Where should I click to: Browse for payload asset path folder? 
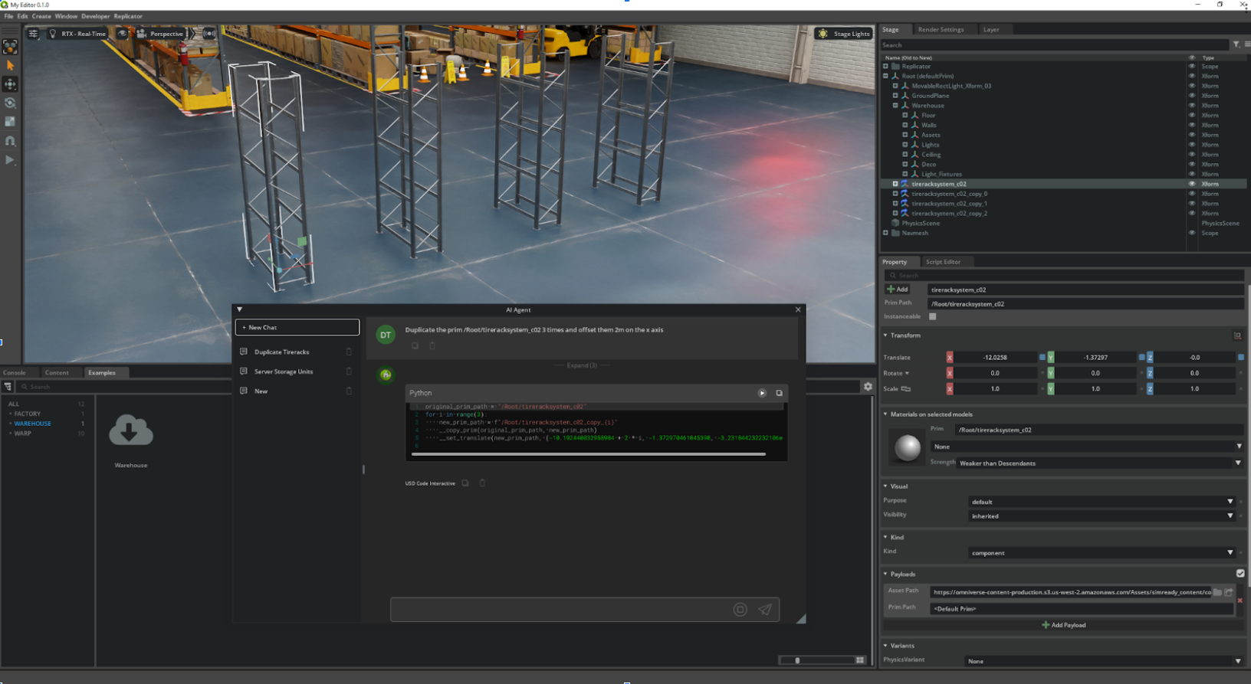1217,592
